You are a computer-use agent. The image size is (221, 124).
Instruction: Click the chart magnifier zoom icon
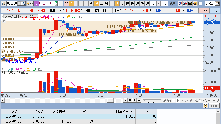coord(205,101)
